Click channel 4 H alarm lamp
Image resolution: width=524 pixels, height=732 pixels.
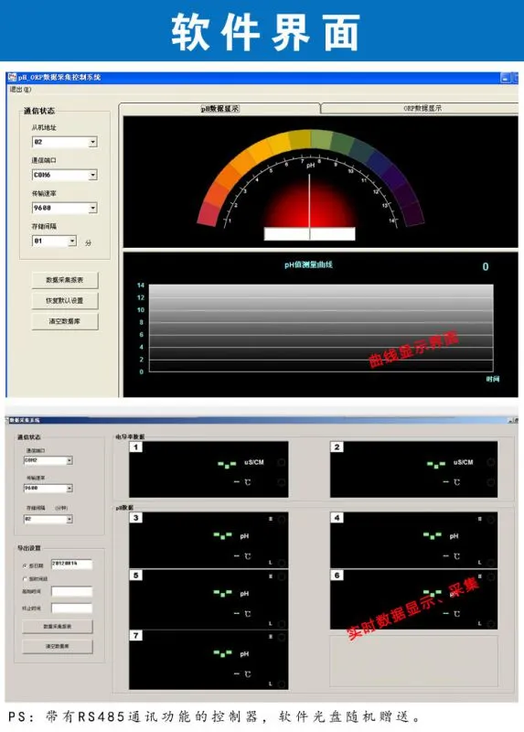[490, 519]
